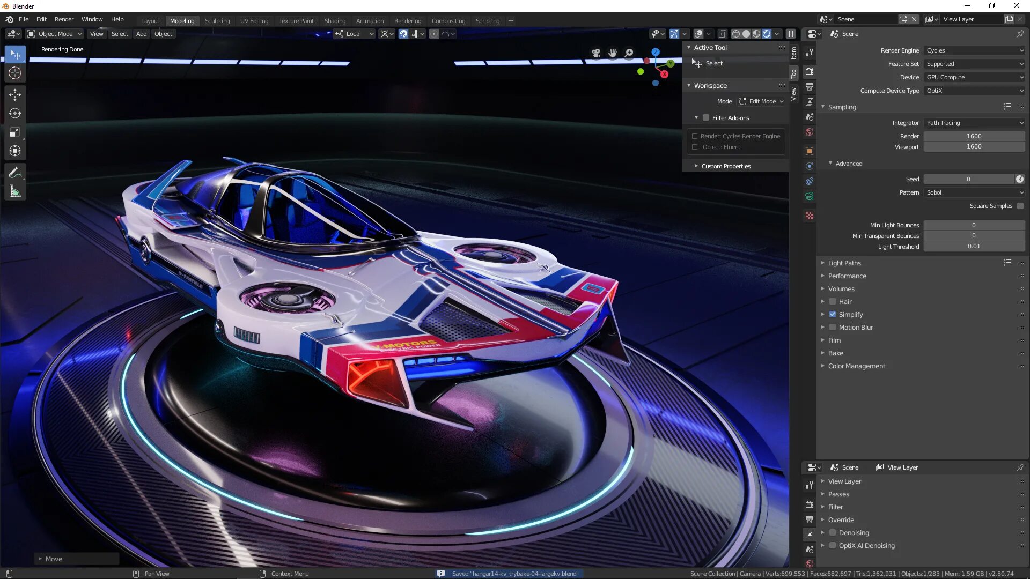
Task: Expand the Motion Blur settings
Action: pos(823,326)
